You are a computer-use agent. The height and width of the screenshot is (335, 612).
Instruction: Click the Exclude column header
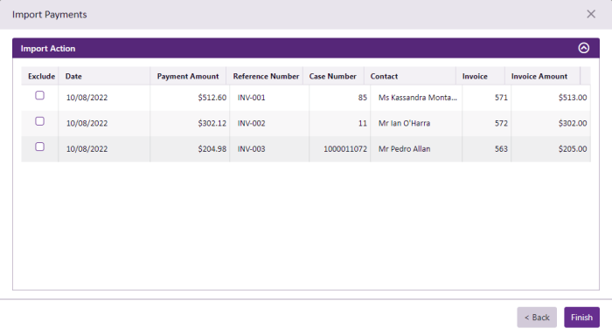[x=40, y=76]
